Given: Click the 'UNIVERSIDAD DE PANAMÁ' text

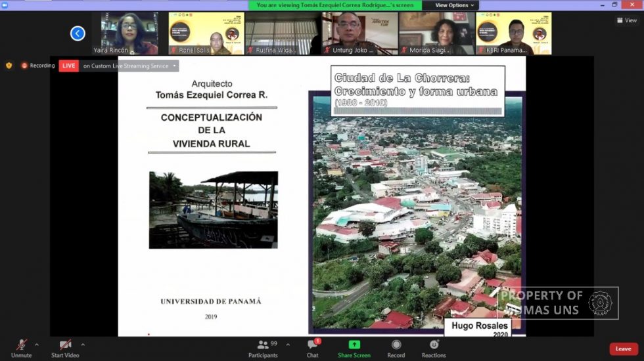Looking at the screenshot, I should click(211, 301).
